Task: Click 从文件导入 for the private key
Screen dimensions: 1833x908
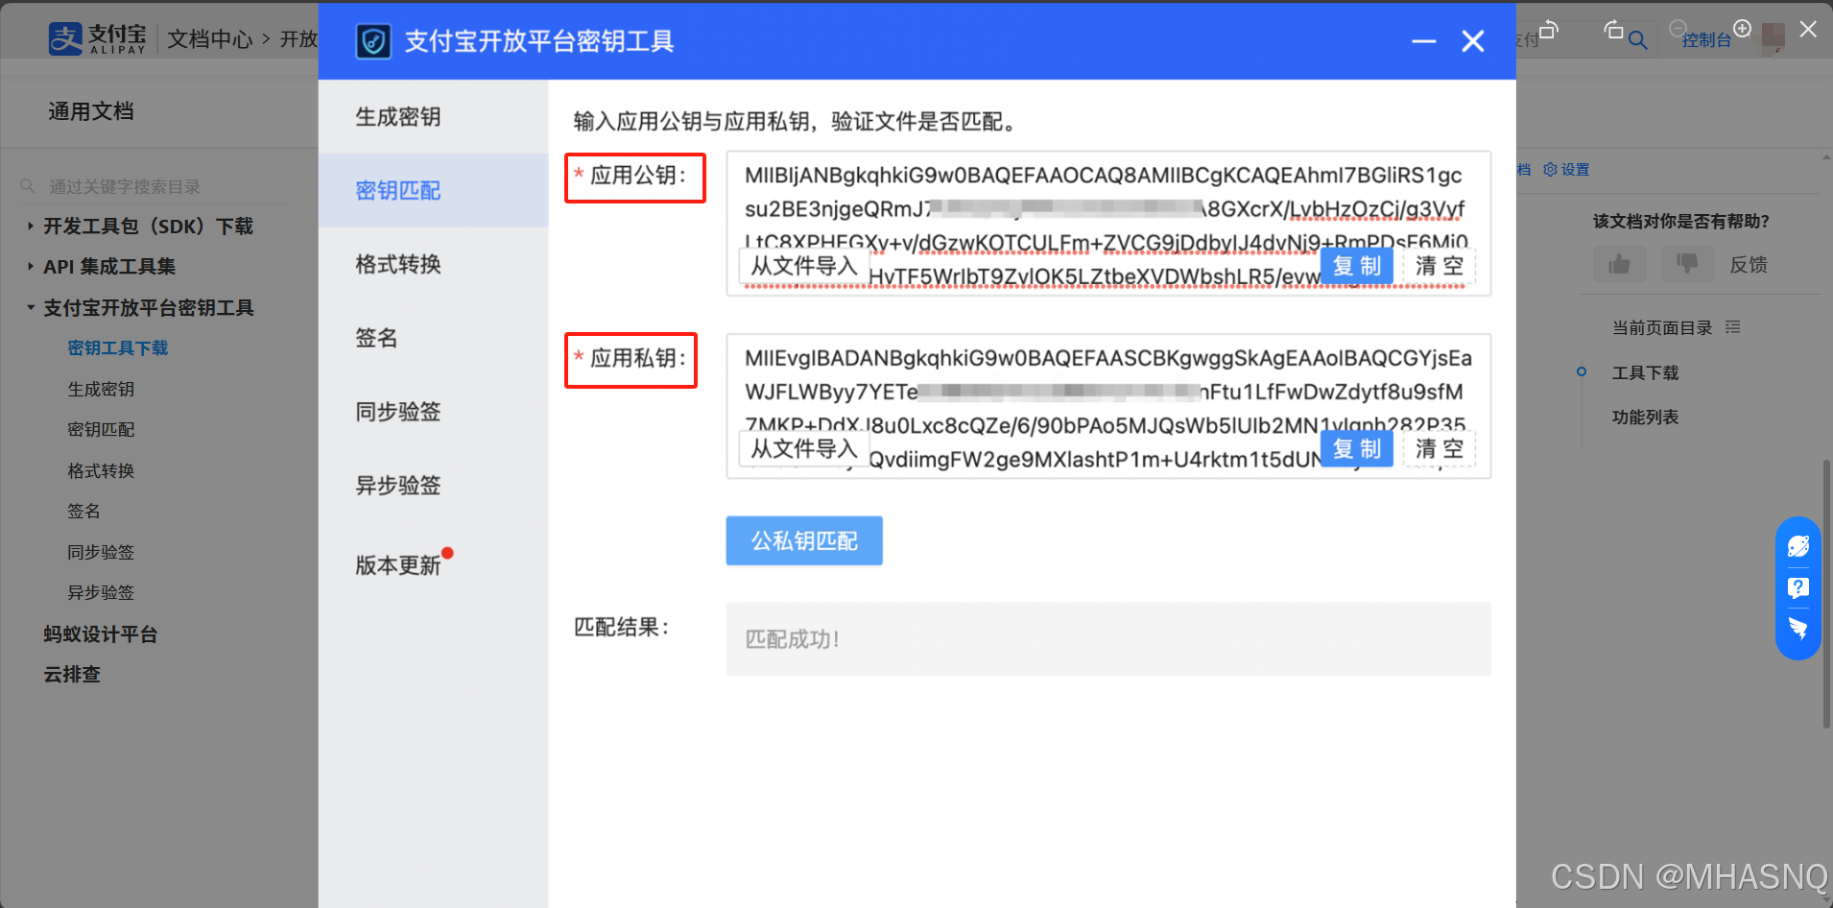Action: click(x=804, y=448)
